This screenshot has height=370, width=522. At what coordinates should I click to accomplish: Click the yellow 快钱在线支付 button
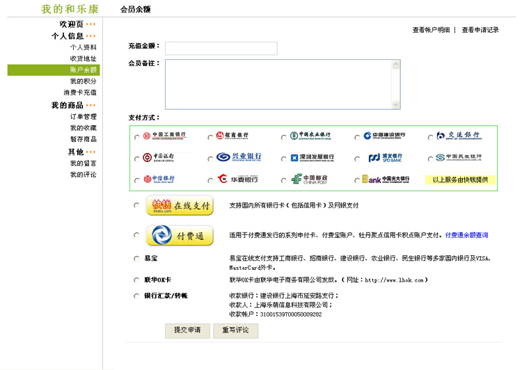[x=180, y=205]
